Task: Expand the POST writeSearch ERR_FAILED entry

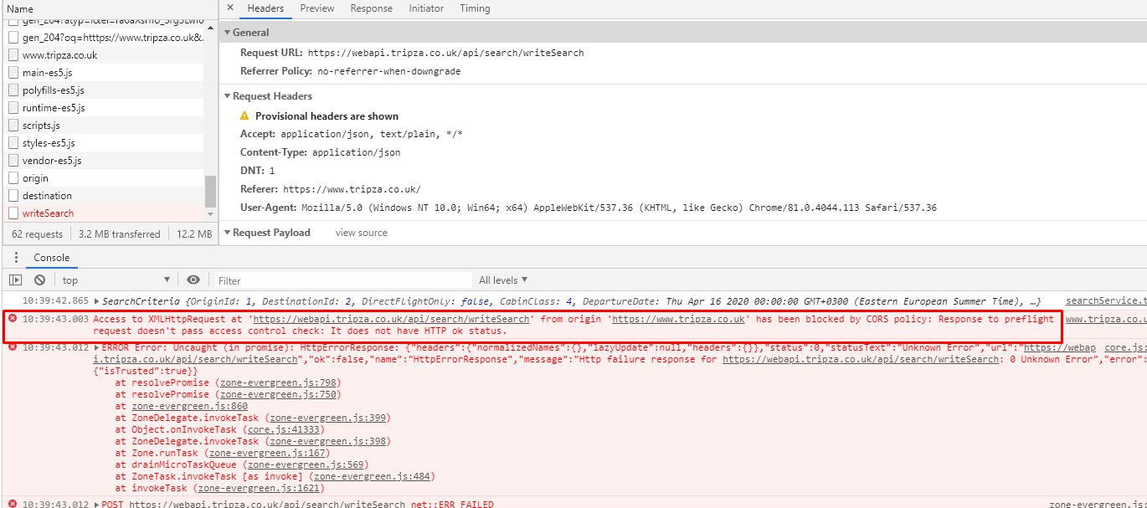Action: coord(98,505)
